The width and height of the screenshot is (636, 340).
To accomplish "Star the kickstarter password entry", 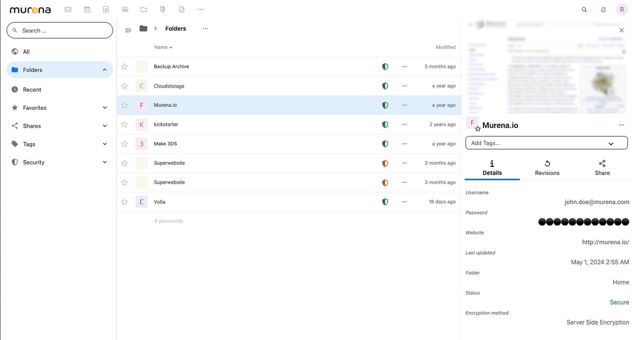I will (x=124, y=124).
